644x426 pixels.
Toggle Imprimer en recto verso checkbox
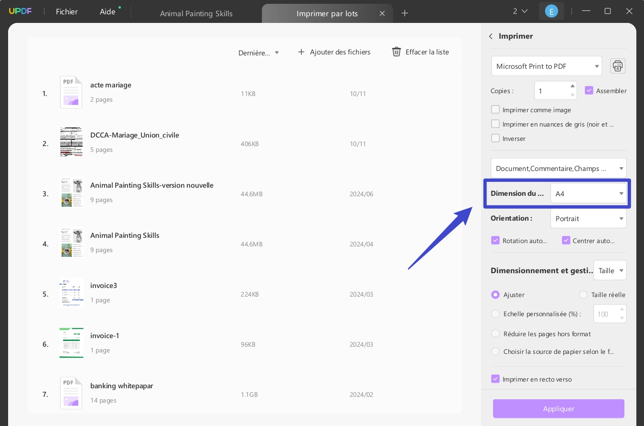tap(495, 379)
